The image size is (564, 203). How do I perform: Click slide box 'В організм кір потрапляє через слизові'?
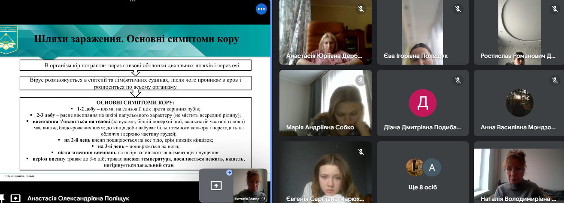tap(136, 66)
